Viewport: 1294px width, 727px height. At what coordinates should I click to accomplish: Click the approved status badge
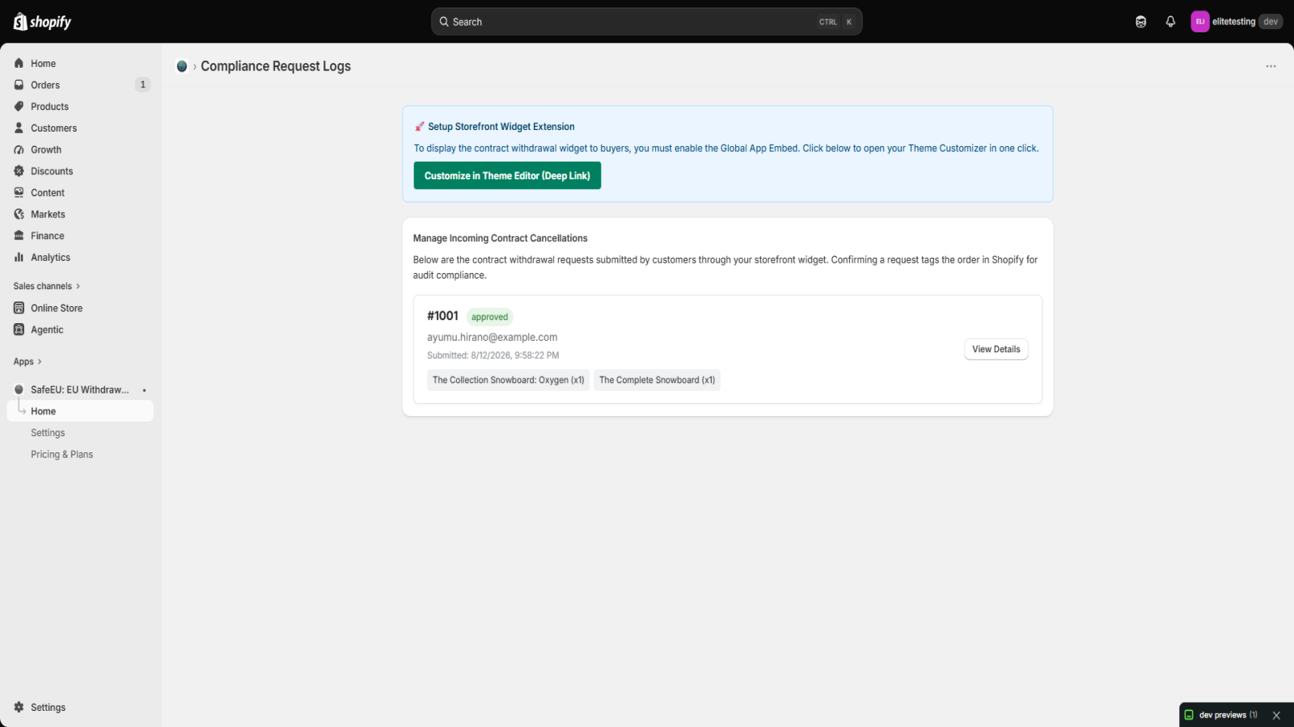tap(489, 317)
